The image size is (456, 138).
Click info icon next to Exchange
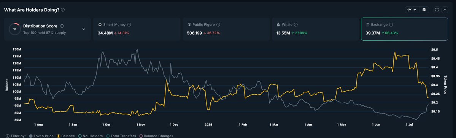(391, 25)
